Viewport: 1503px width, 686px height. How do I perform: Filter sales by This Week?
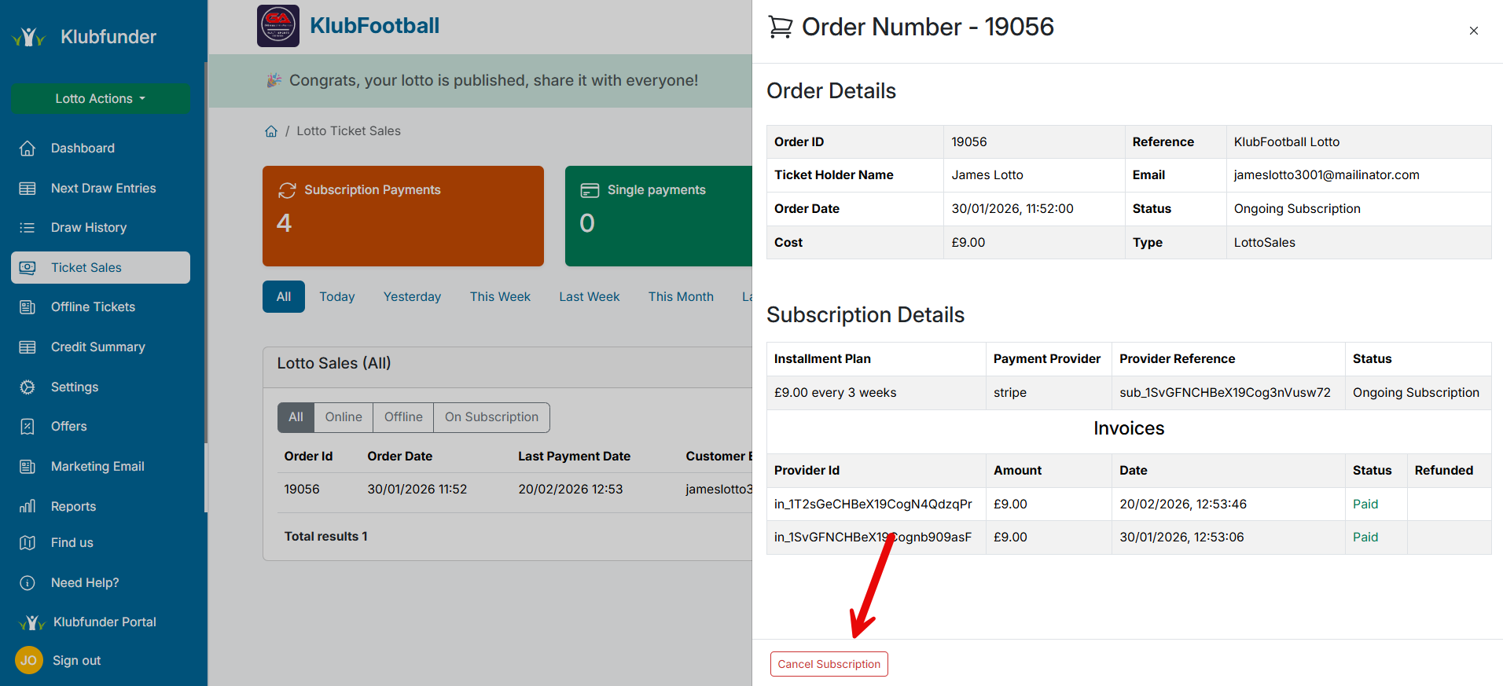pos(500,297)
